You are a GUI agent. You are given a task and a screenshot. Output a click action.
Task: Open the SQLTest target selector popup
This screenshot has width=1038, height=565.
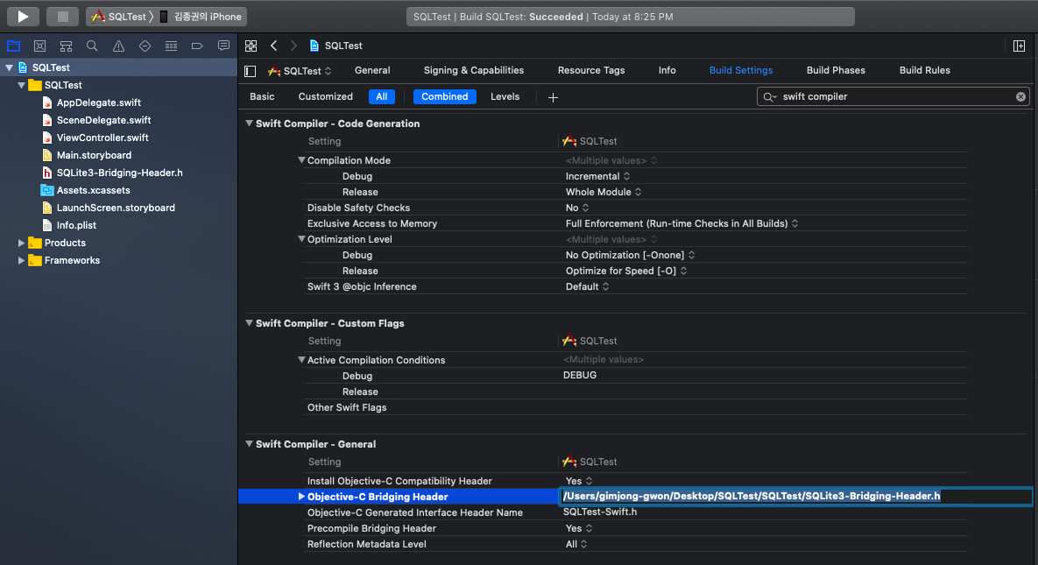(x=300, y=71)
